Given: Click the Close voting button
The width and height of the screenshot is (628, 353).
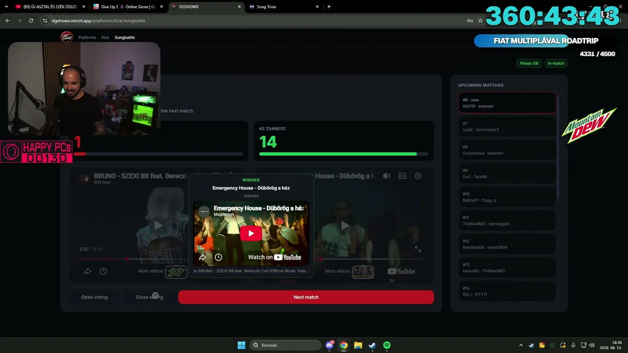Looking at the screenshot, I should point(149,297).
